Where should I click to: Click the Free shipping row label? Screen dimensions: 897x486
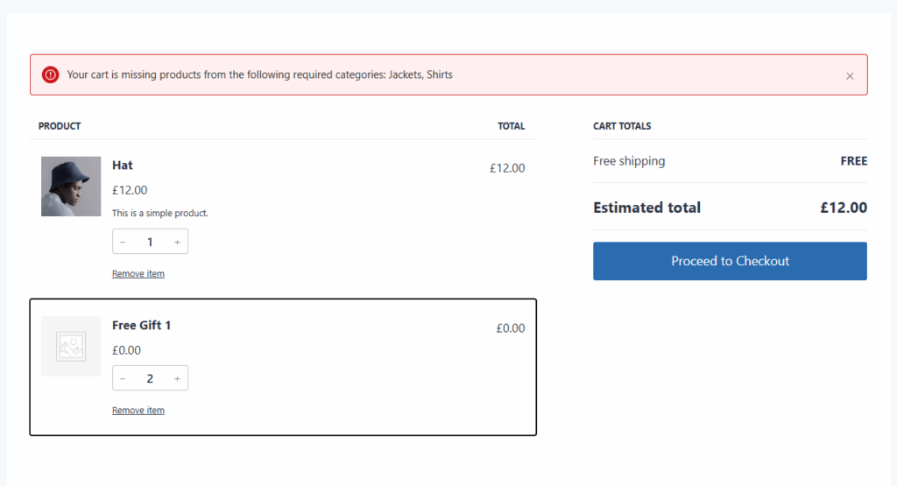click(x=629, y=161)
